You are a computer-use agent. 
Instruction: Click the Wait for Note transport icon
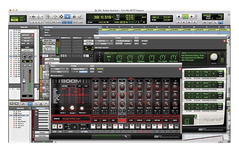tap(204, 22)
